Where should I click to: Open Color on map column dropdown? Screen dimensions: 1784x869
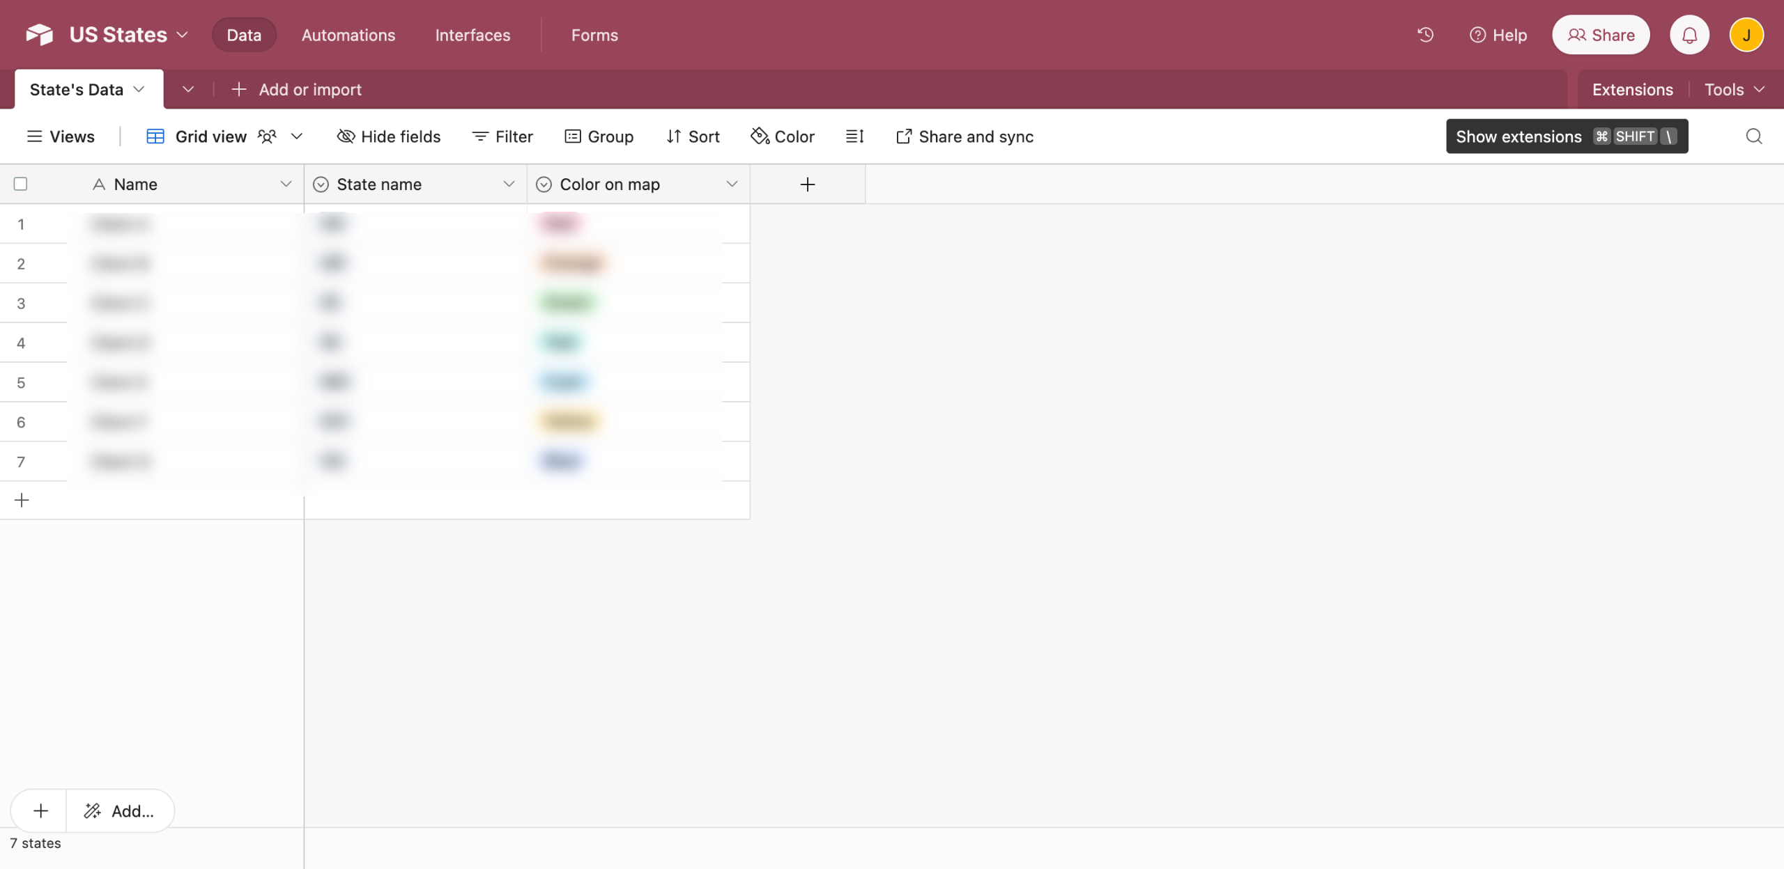pos(732,184)
